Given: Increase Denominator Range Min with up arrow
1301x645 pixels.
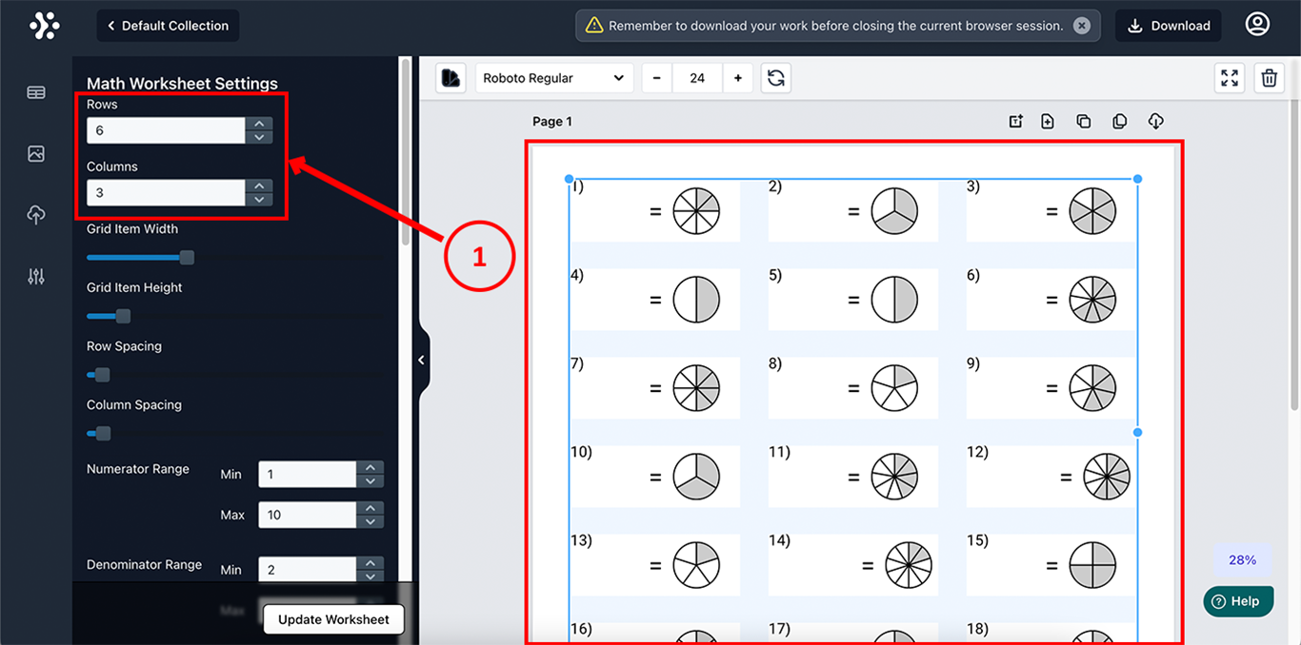Looking at the screenshot, I should click(370, 563).
